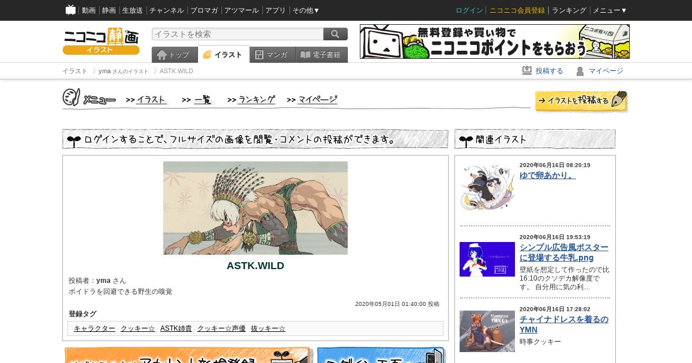
Task: Click yma さんのイラスト breadcrumb
Action: coord(123,71)
